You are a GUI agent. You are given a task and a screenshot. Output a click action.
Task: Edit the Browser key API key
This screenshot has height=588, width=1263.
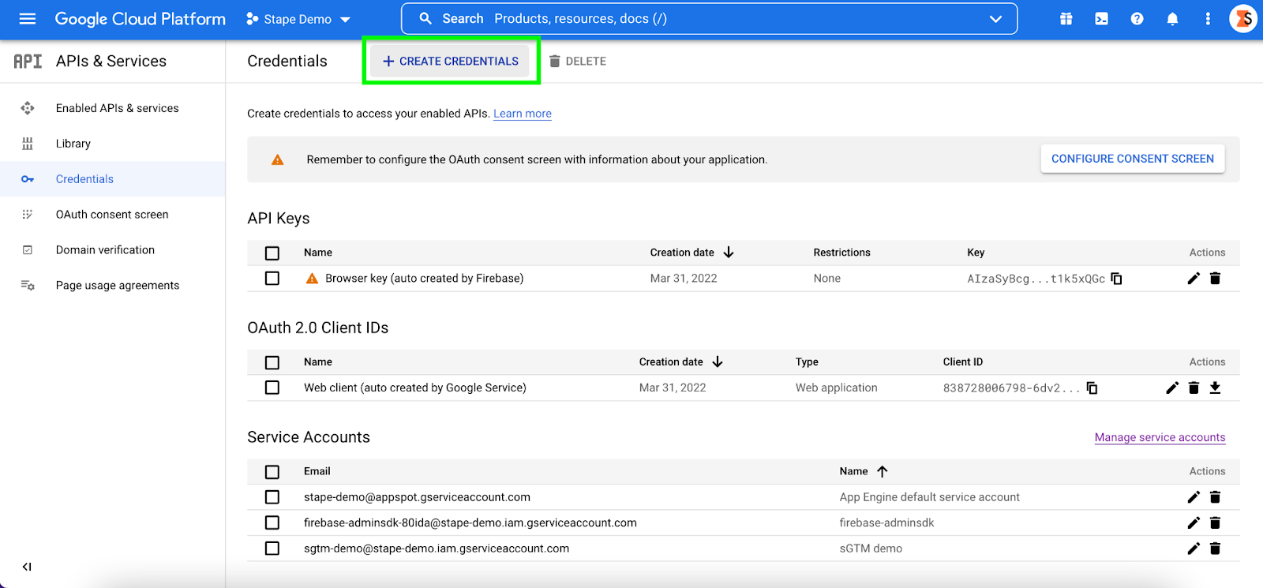(1194, 279)
